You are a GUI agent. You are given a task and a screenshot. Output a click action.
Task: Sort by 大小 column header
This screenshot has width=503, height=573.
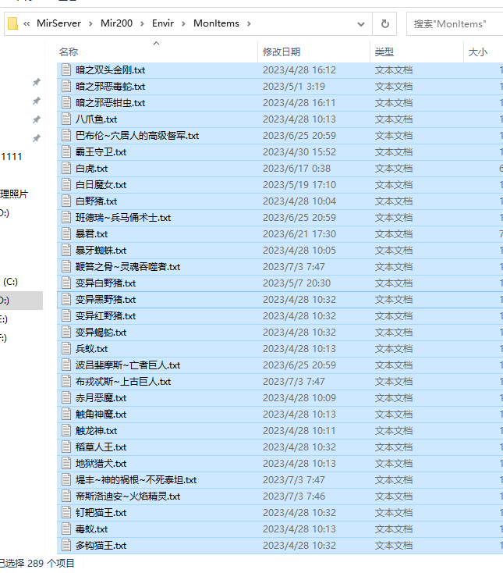pos(478,52)
